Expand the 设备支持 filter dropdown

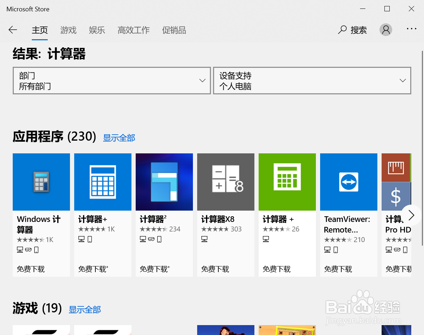[x=312, y=81]
